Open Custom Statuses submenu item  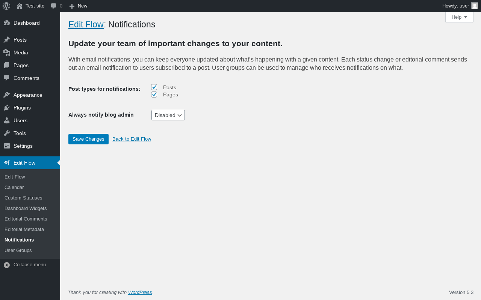[23, 198]
